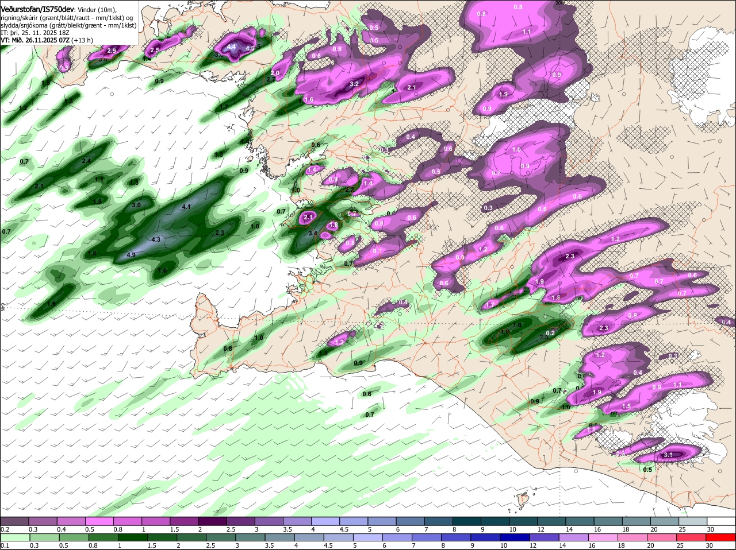
Task: Click the dark green 1–1.5 rain legend swatch
Action: coord(132,538)
